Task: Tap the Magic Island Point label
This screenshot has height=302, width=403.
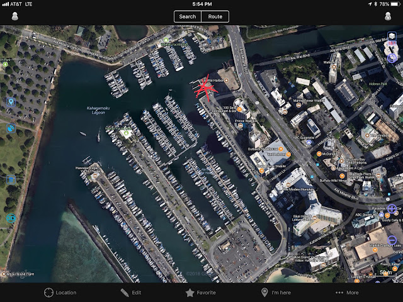Action: click(20, 274)
